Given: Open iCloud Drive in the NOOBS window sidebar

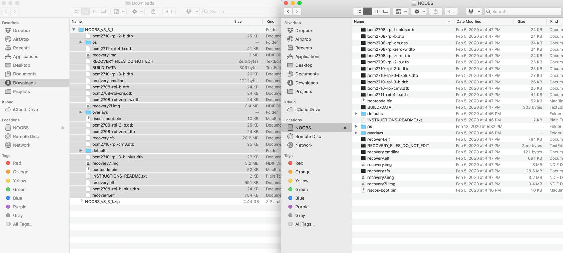Looking at the screenshot, I should (x=308, y=109).
